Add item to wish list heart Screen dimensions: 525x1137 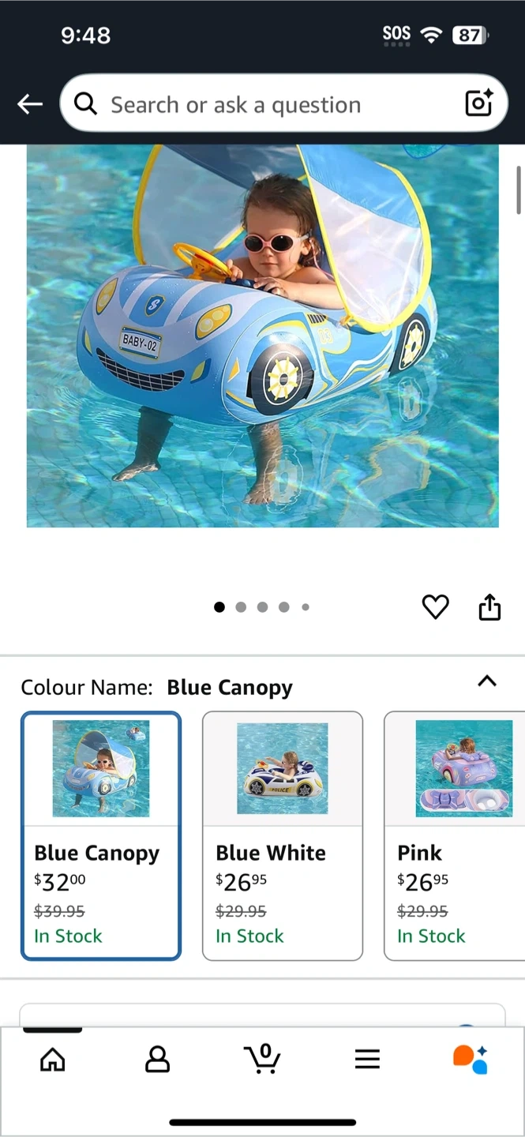pyautogui.click(x=435, y=606)
